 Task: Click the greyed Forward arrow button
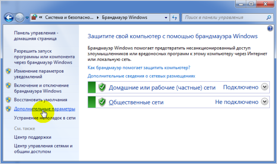coord(19,18)
